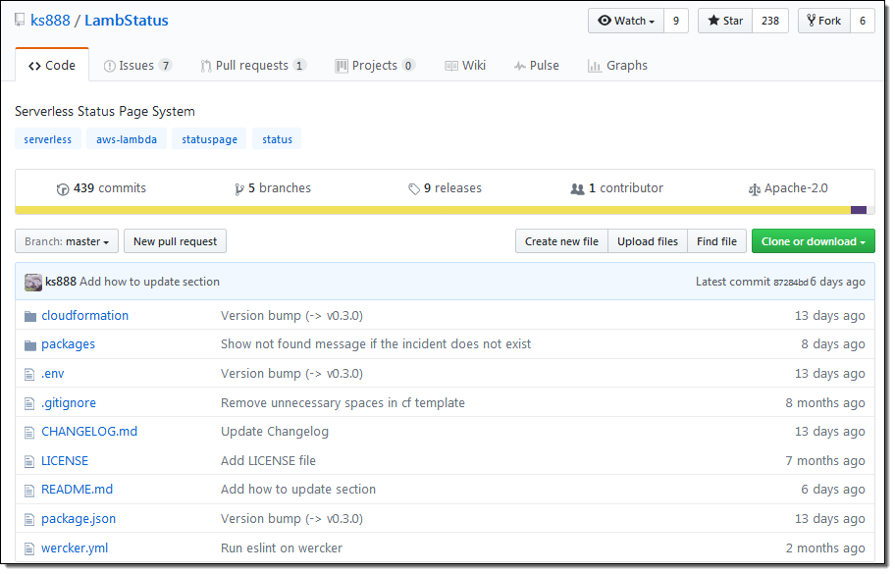
Task: Open the Graphs tab
Action: tap(618, 66)
